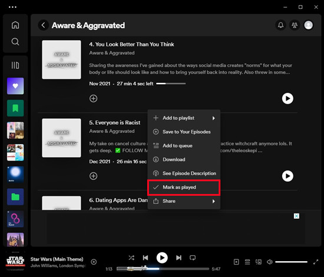Open Connect to a device
Viewport: 324px width, 277px height.
(x=259, y=262)
